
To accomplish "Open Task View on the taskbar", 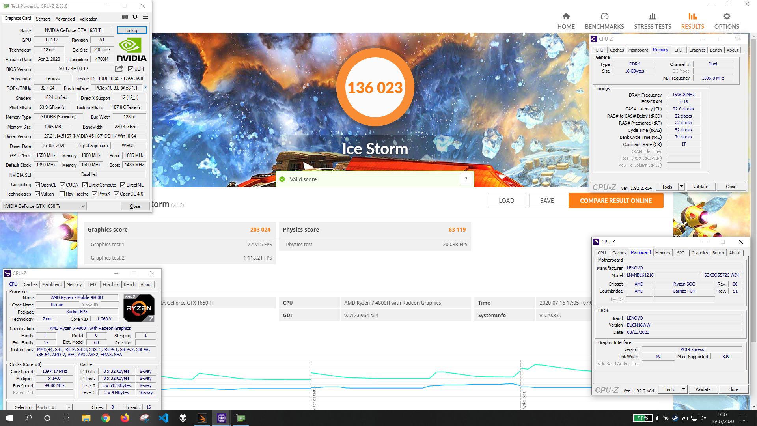I will (66, 418).
